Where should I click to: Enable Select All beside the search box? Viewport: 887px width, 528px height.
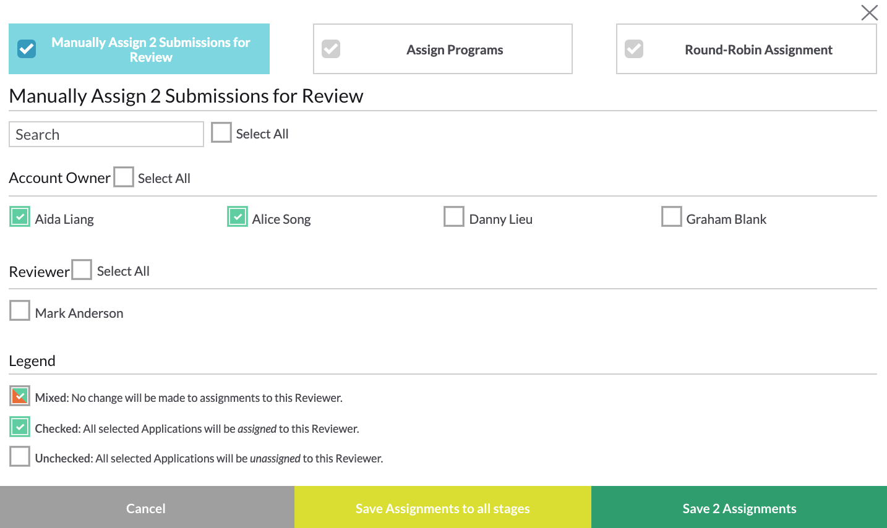(x=221, y=132)
